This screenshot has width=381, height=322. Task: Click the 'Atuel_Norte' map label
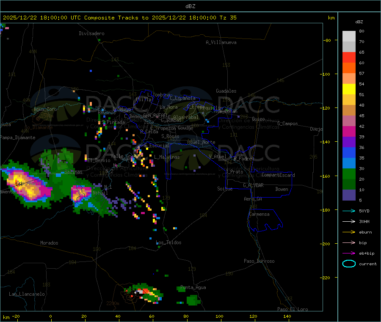click(x=201, y=142)
